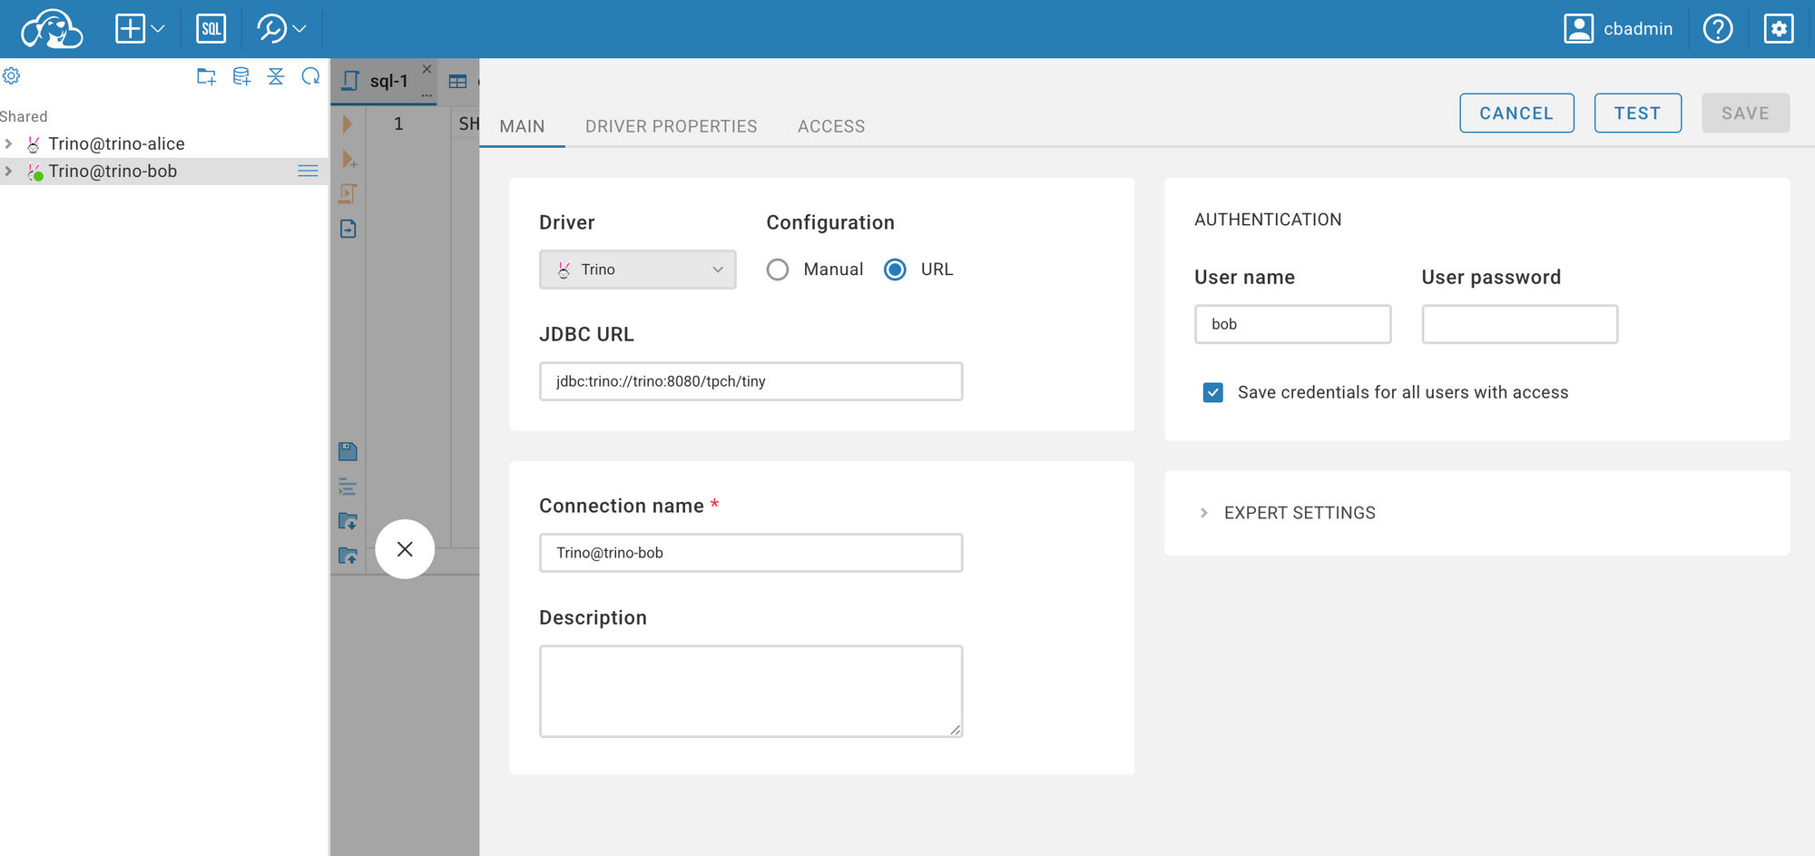Screen dimensions: 1815x856
Task: Refresh the navigator tree
Action: [x=310, y=77]
